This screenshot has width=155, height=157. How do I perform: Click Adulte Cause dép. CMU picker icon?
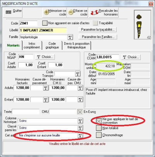(80, 88)
